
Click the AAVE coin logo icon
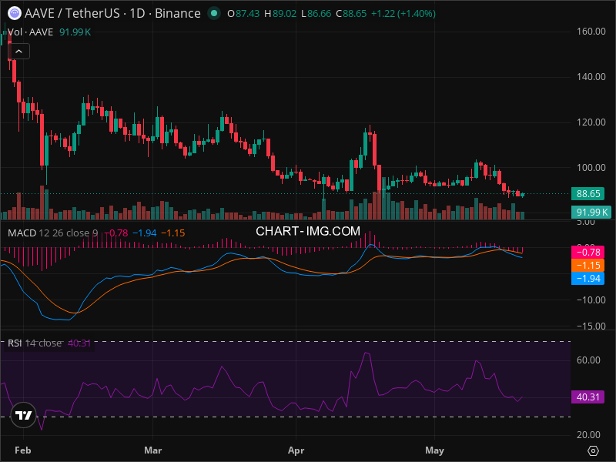15,13
